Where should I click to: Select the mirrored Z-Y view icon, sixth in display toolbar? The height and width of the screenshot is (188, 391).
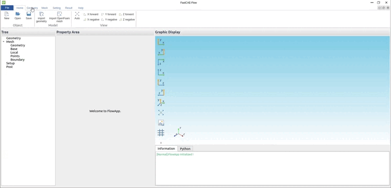(x=161, y=92)
